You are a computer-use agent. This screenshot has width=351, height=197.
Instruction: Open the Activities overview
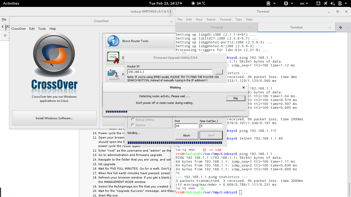tap(11, 3)
